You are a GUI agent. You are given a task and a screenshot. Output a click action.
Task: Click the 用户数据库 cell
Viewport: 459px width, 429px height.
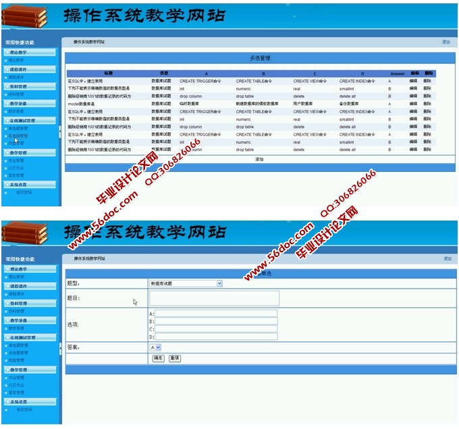(x=302, y=103)
